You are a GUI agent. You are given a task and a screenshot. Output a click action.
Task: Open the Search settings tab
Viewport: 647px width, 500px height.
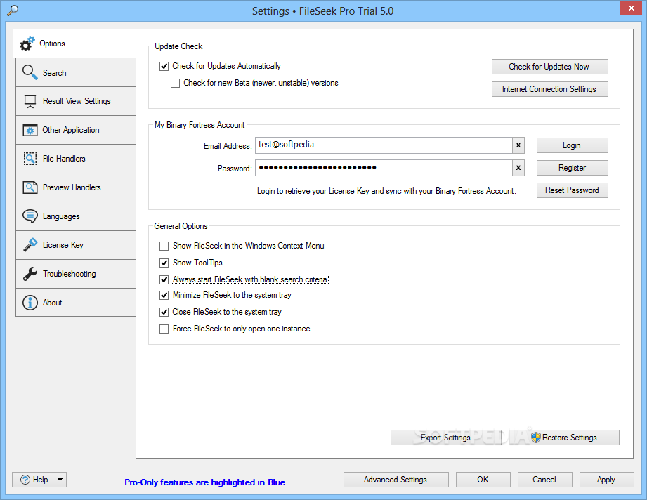pos(76,72)
